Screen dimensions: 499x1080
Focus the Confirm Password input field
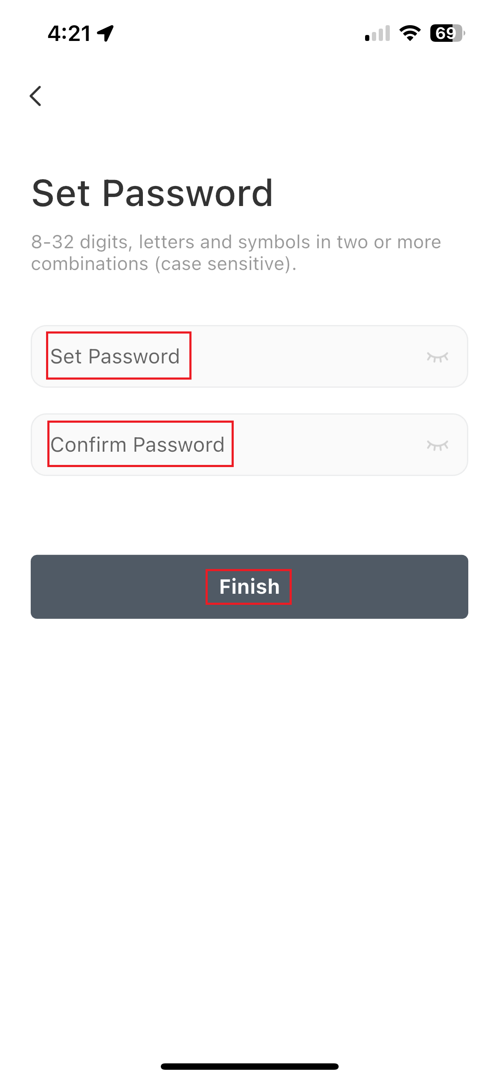249,445
